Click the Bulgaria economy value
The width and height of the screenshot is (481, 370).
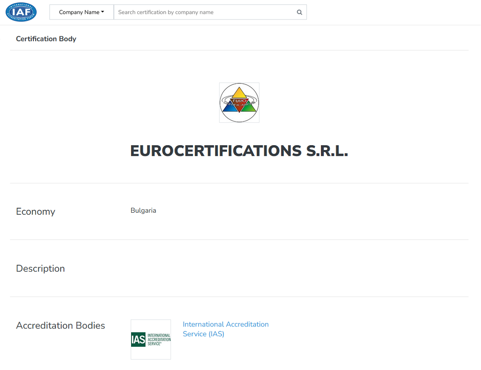pyautogui.click(x=143, y=211)
